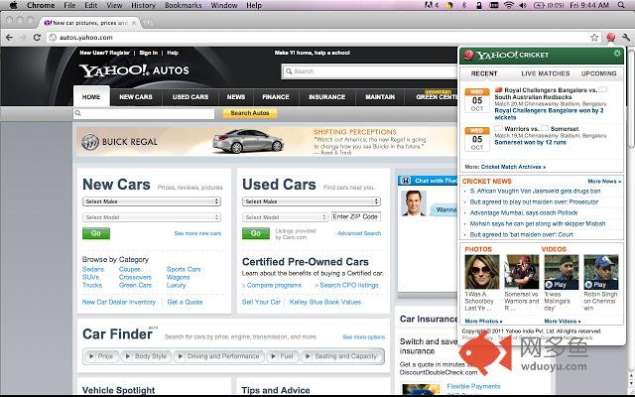Screen dimensions: 635x397
Task: Expand the Fuel filter
Action: [x=282, y=356]
